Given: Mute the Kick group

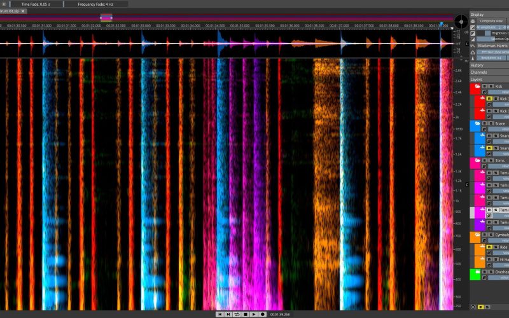Looking at the screenshot, I should pyautogui.click(x=485, y=86).
